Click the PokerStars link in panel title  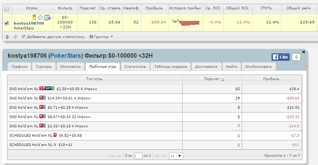click(x=65, y=55)
